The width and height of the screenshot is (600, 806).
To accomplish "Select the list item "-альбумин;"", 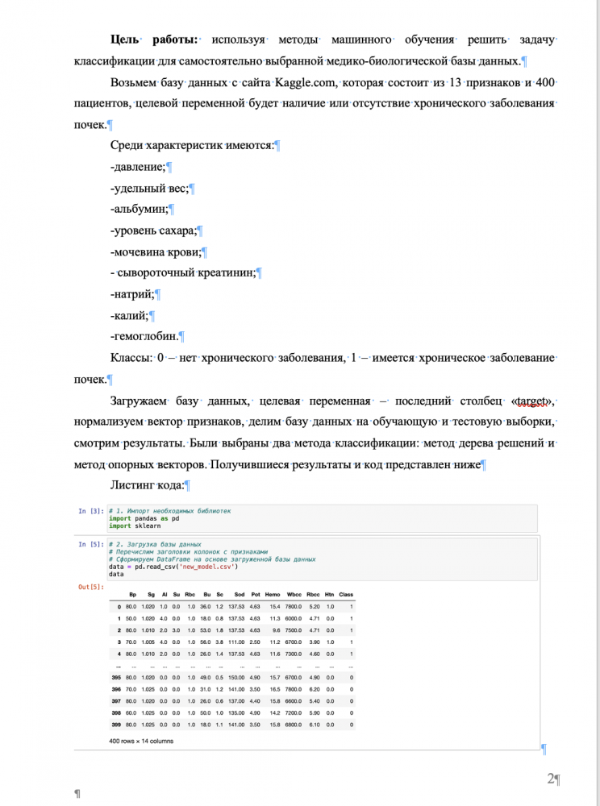I will coord(140,209).
